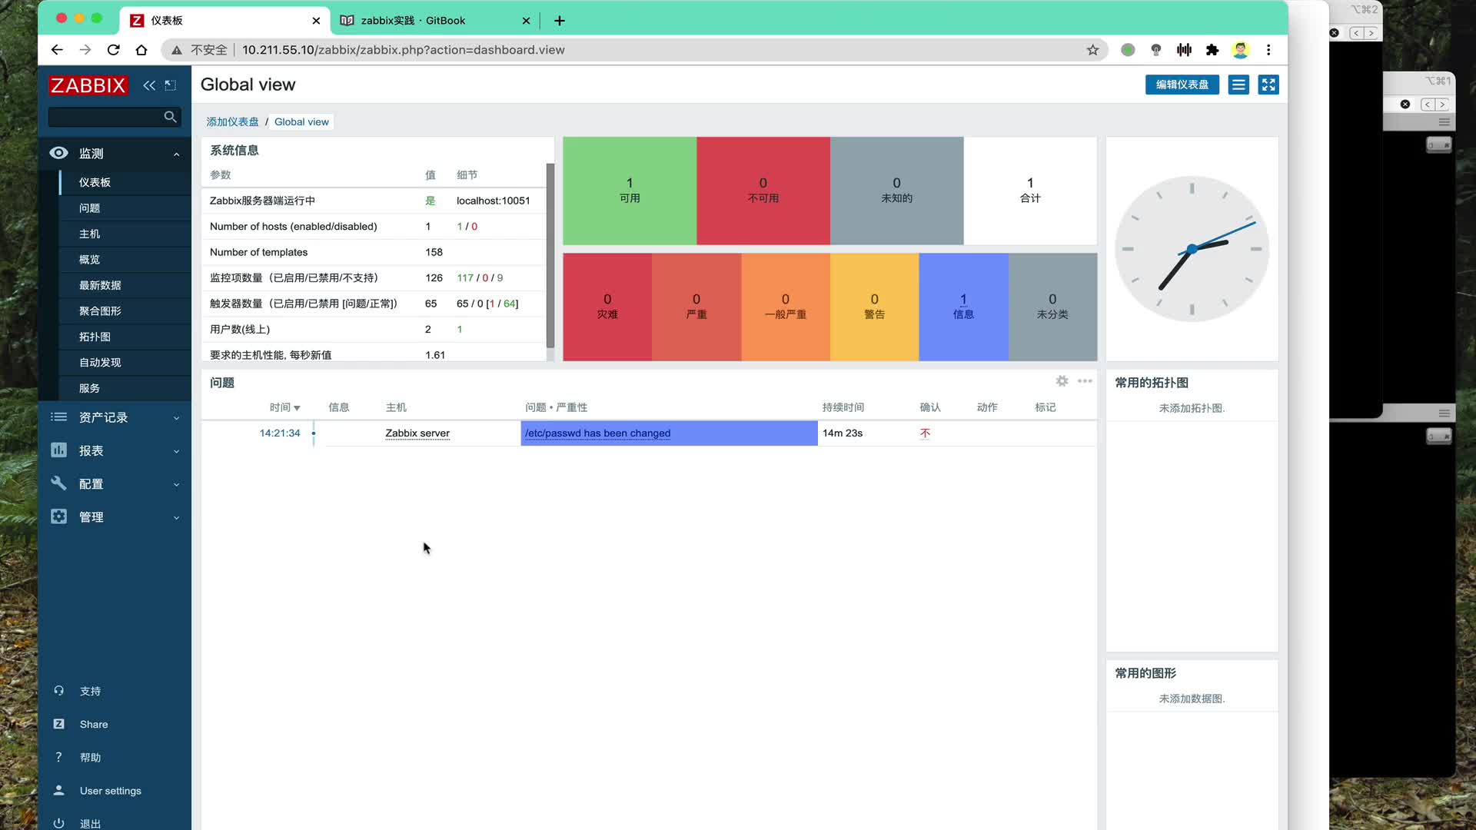Expand the 管理 administration section

115,517
